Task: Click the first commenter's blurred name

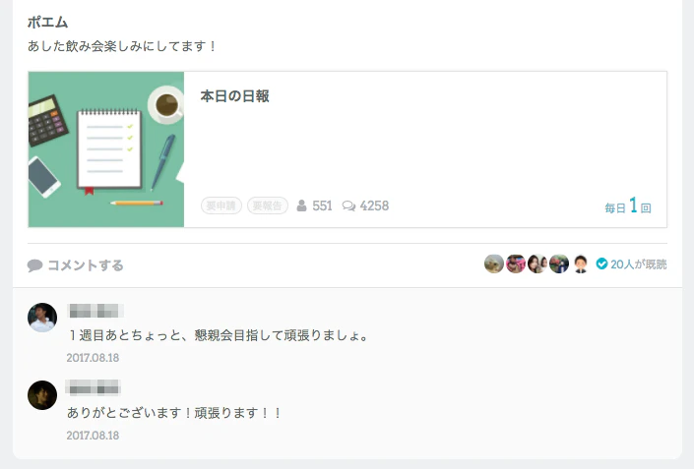Action: [95, 311]
